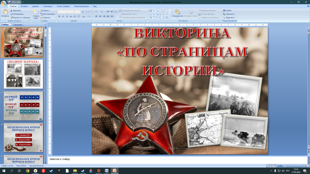Increase list indent level

112,12
